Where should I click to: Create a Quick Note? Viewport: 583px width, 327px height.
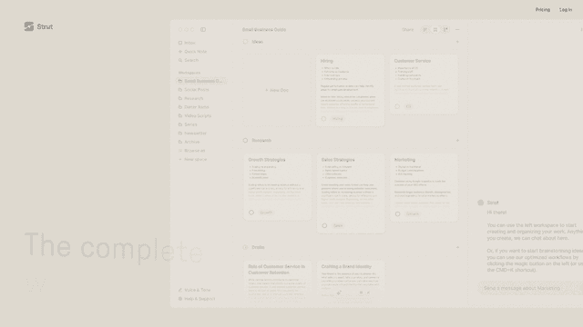(x=192, y=52)
